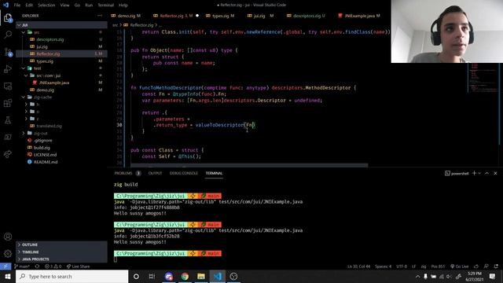
Task: Click UTF-8 encoding in status bar
Action: pyautogui.click(x=402, y=266)
